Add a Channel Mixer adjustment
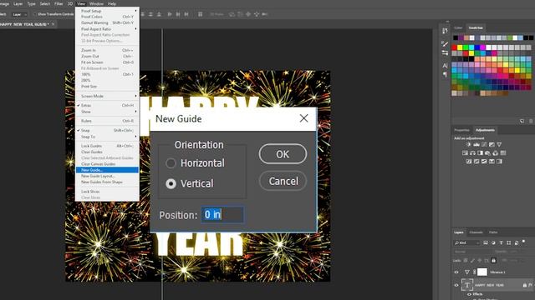Screen dimensions: 535x300 pyautogui.click(x=496, y=153)
